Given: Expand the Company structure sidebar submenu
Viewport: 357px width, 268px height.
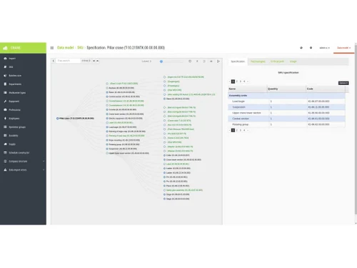Looking at the screenshot, I should tap(44, 162).
